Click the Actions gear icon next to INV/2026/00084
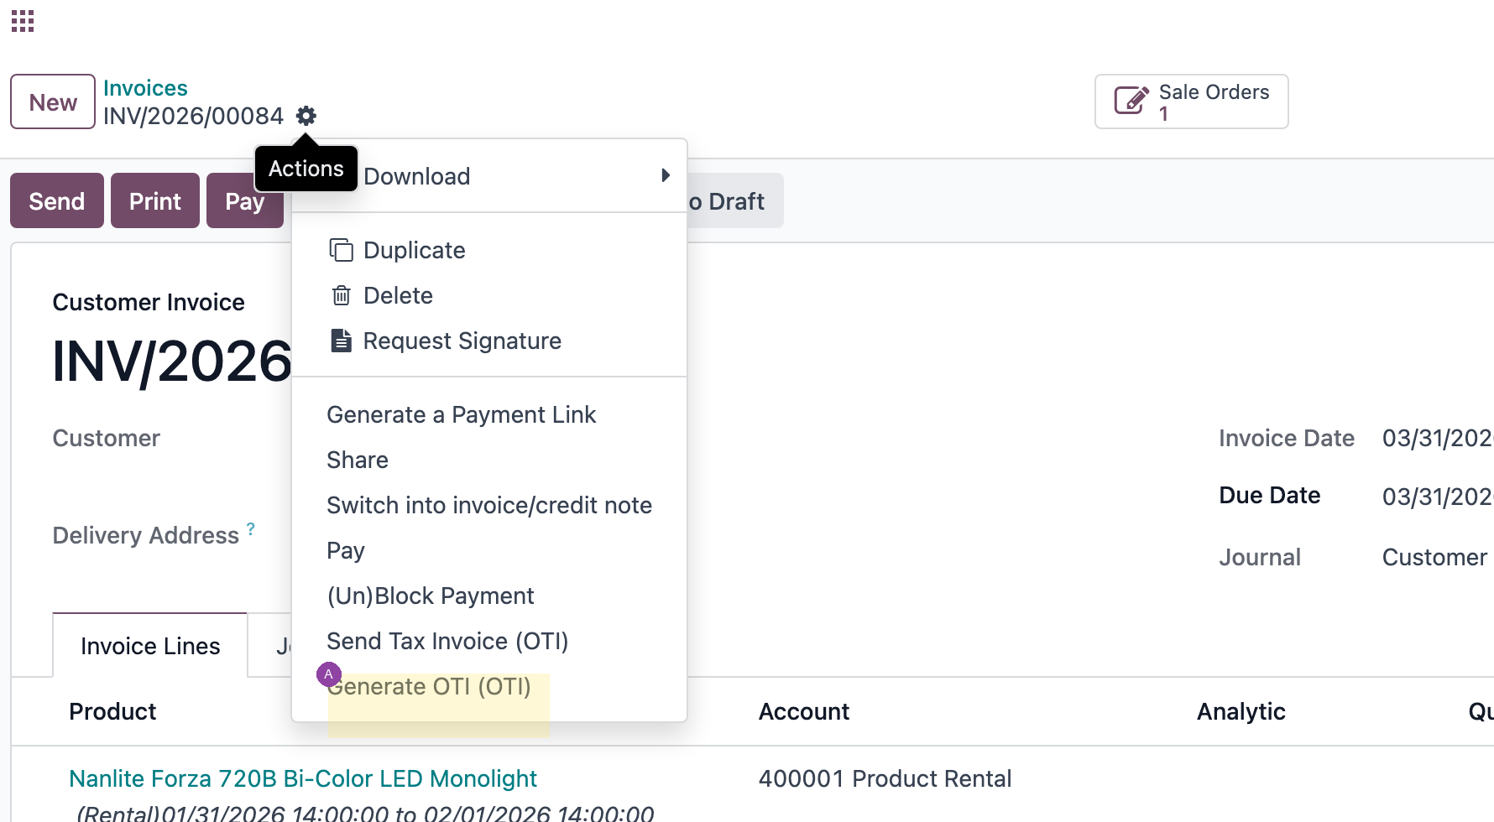The width and height of the screenshot is (1494, 822). [306, 116]
